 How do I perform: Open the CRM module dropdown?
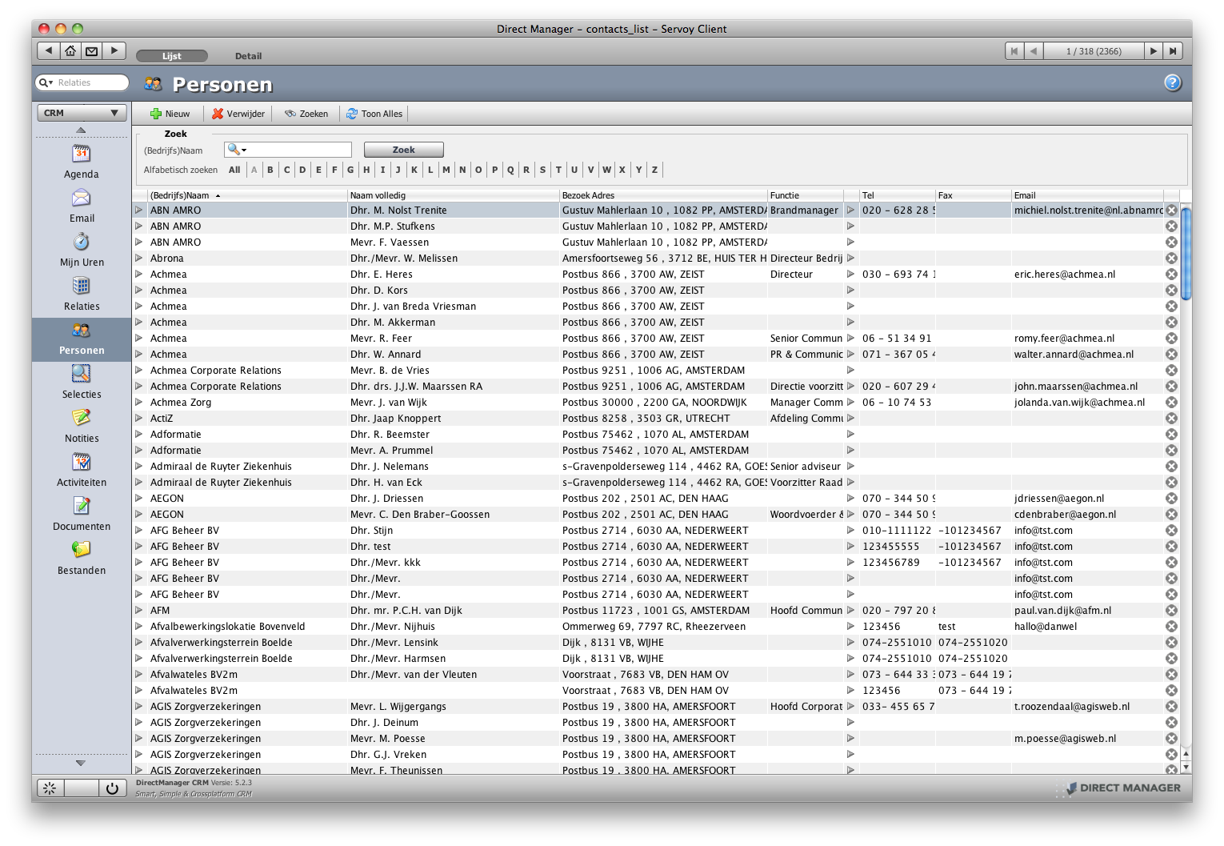82,113
